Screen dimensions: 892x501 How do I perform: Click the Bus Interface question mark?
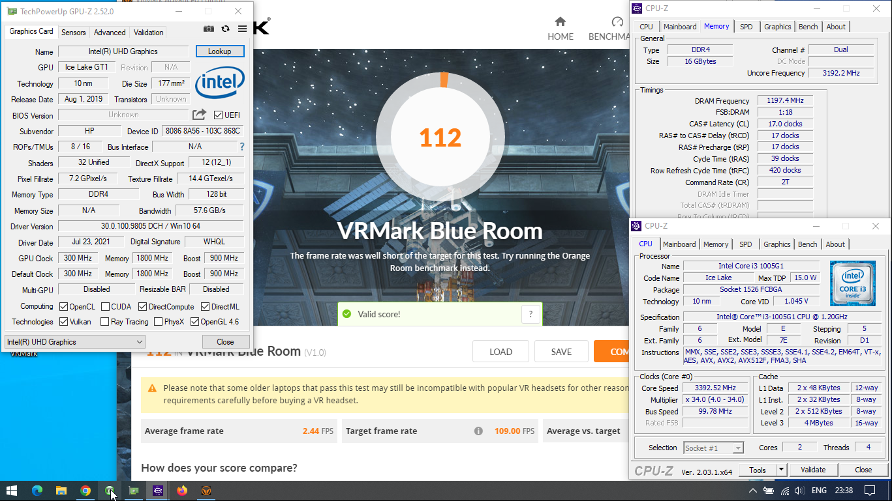tap(242, 147)
